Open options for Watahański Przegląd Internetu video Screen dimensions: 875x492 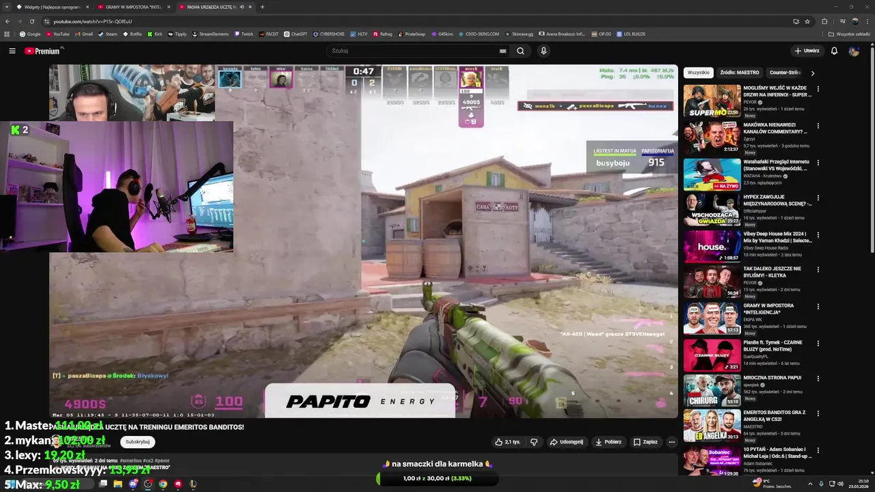[818, 163]
